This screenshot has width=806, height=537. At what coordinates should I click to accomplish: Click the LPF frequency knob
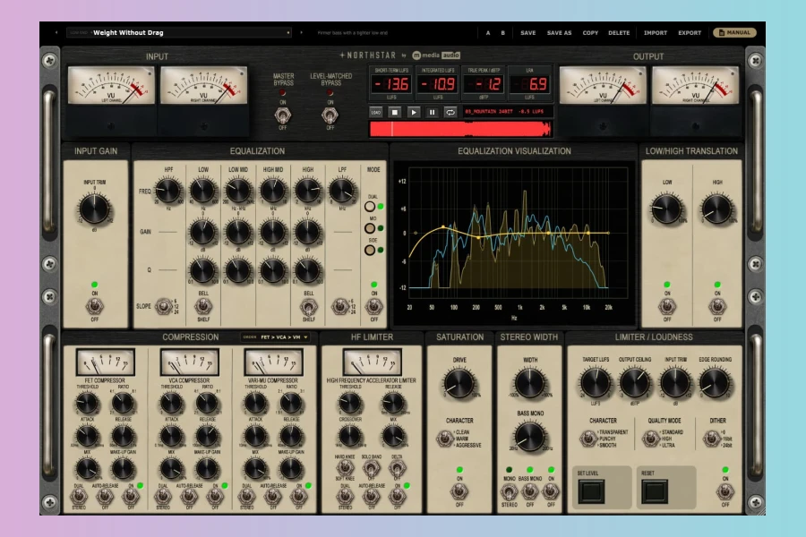pos(342,191)
